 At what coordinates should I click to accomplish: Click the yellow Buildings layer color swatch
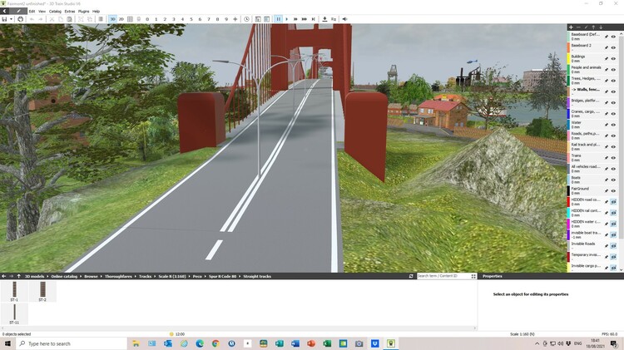click(x=569, y=58)
